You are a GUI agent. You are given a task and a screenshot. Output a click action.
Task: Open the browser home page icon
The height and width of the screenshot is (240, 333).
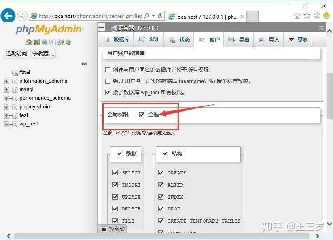(297, 15)
